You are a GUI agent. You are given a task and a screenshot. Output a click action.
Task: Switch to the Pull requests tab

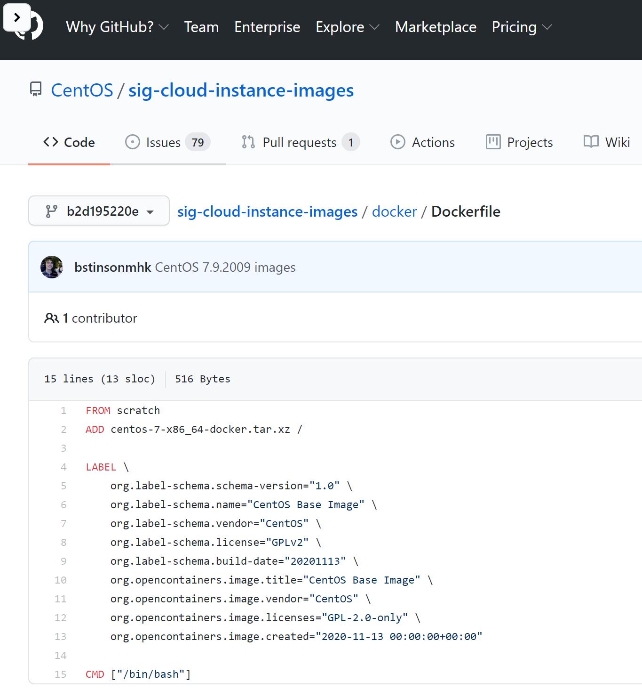click(301, 142)
